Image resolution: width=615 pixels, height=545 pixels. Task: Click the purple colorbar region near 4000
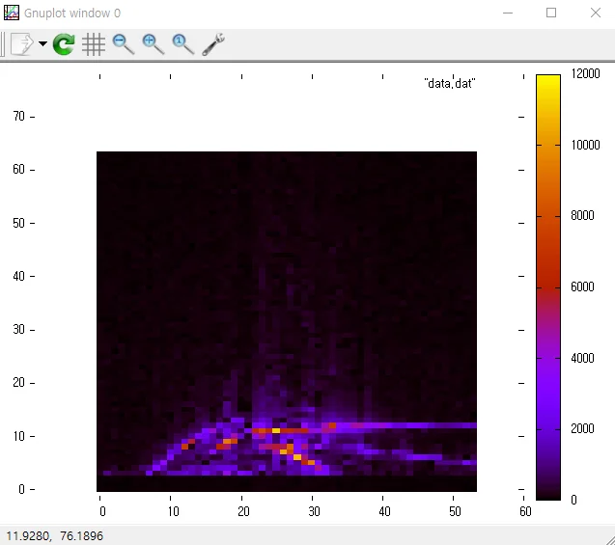click(x=548, y=358)
